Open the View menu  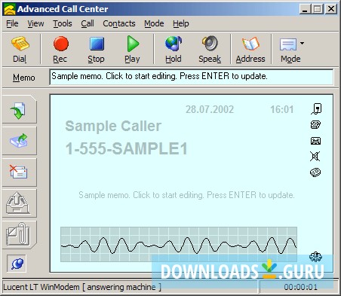35,23
